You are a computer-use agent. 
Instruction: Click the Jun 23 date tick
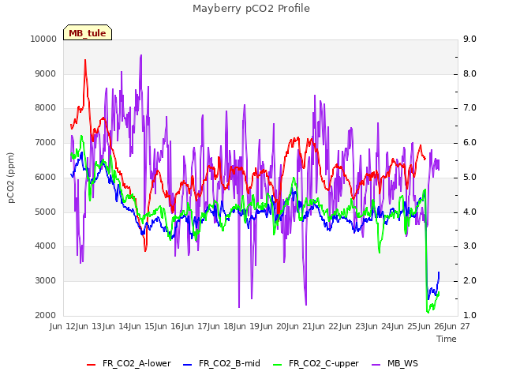point(353,326)
